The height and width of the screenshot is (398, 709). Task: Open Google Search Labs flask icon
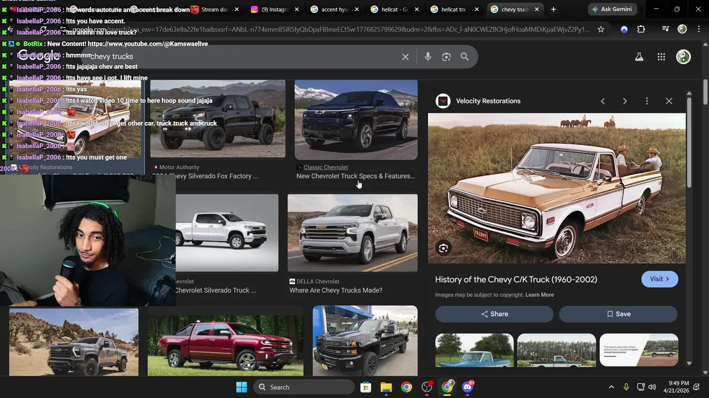(639, 56)
